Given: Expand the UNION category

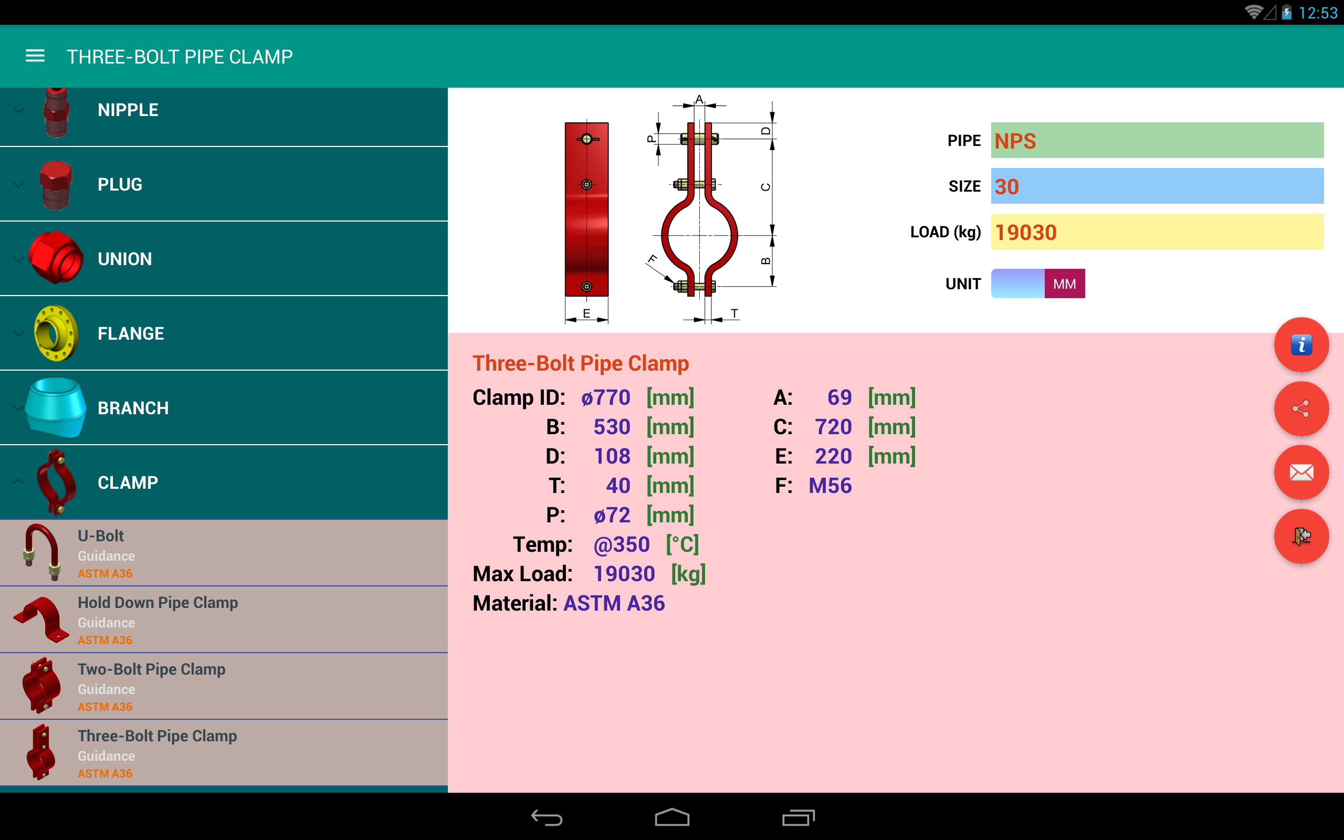Looking at the screenshot, I should pos(224,259).
